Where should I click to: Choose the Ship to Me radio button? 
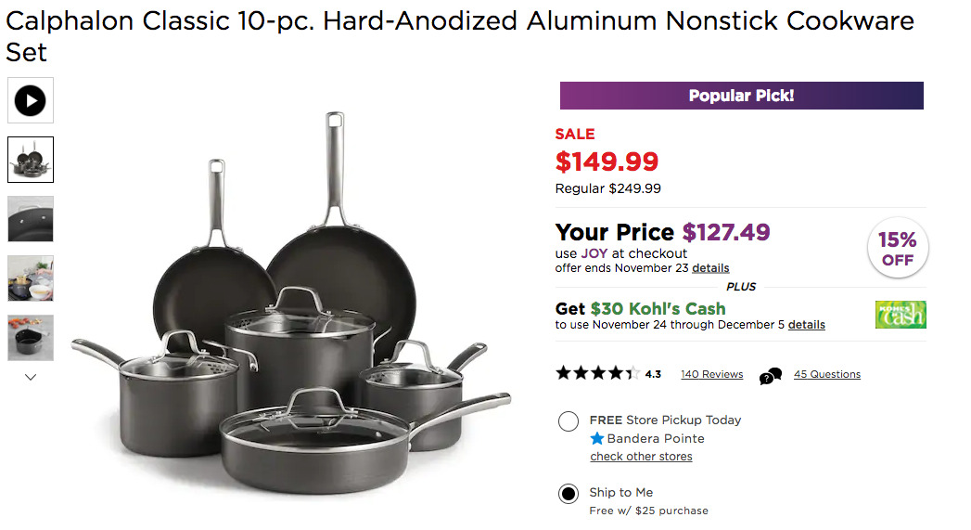[569, 494]
